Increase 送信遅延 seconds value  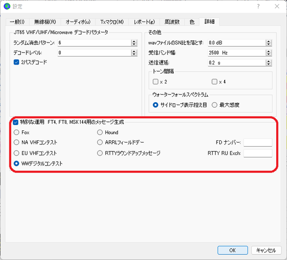[269, 61]
